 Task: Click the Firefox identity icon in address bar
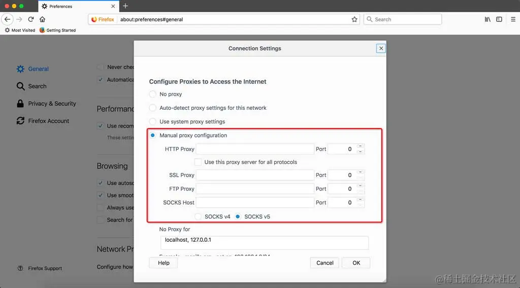click(x=103, y=20)
